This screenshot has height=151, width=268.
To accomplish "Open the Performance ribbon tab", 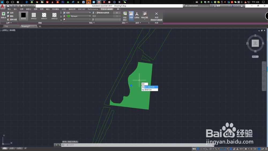I will pyautogui.click(x=93, y=9).
